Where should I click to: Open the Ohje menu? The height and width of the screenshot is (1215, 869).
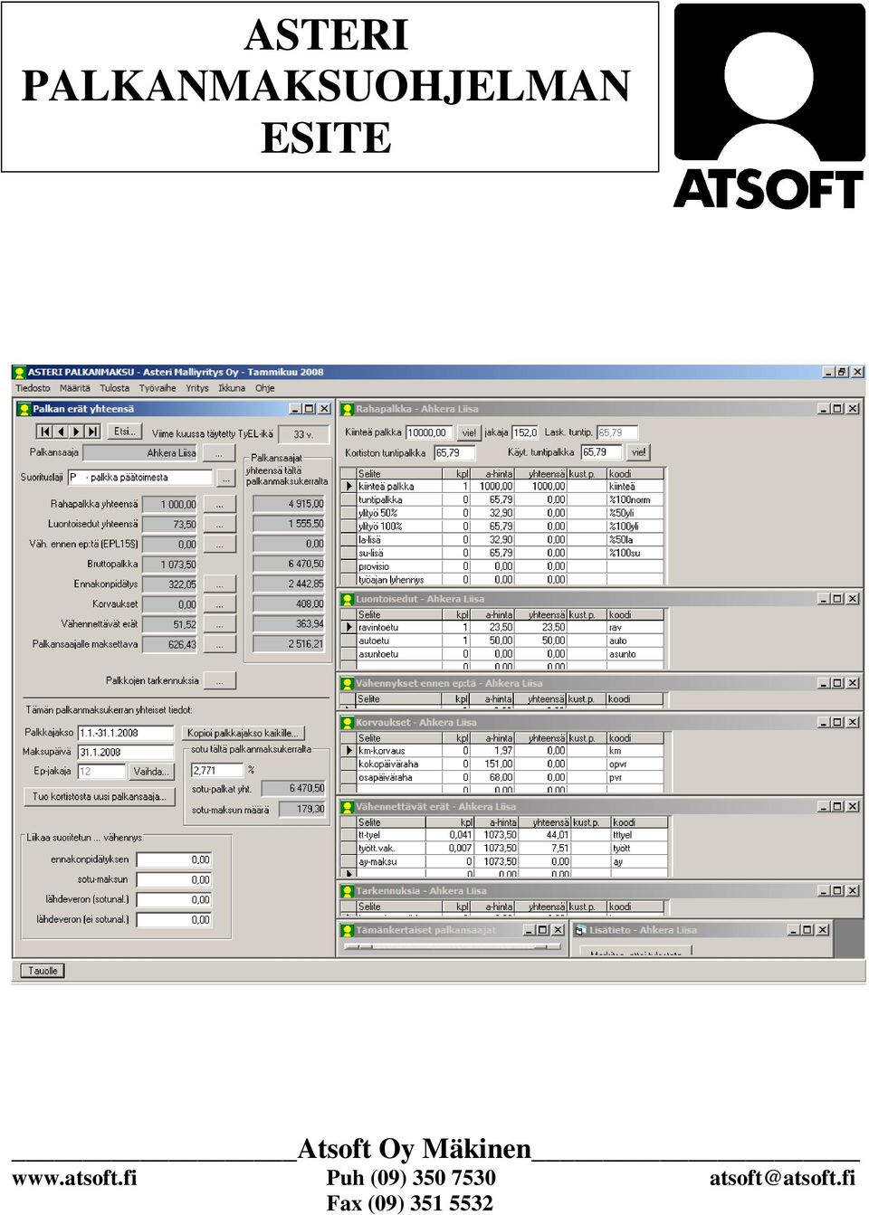[264, 388]
